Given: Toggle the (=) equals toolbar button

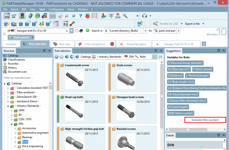Looking at the screenshot, I should pyautogui.click(x=53, y=16).
